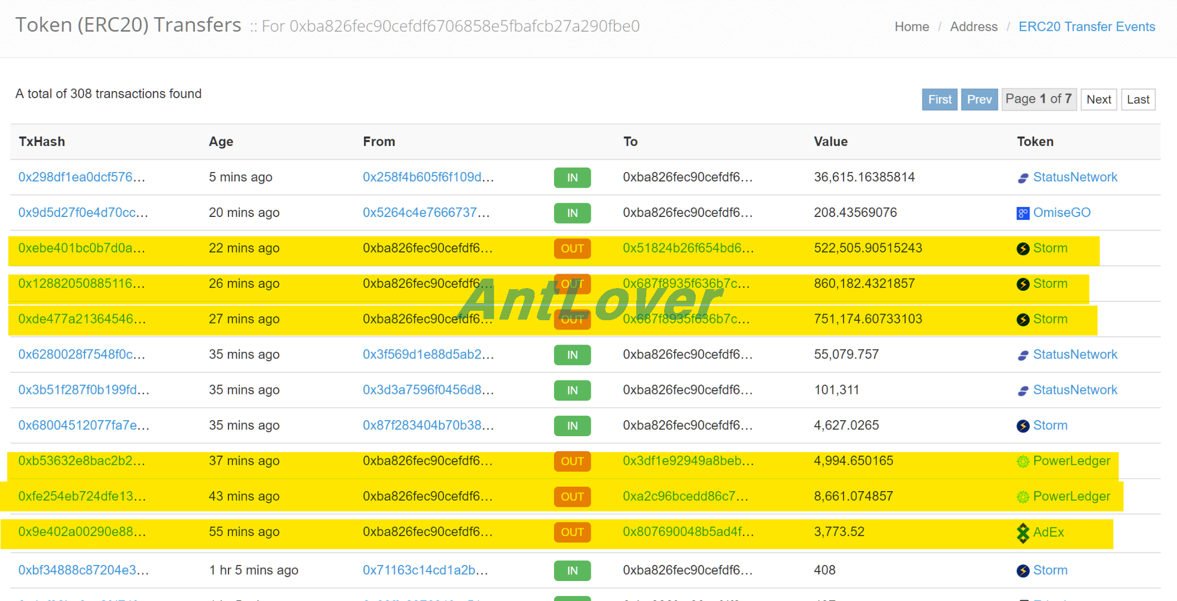
Task: Open the ERC20 Transfer Events breadcrumb link
Action: pyautogui.click(x=1086, y=27)
